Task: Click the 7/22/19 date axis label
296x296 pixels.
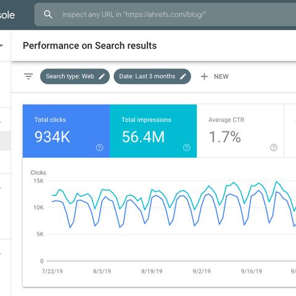Action: click(x=52, y=271)
